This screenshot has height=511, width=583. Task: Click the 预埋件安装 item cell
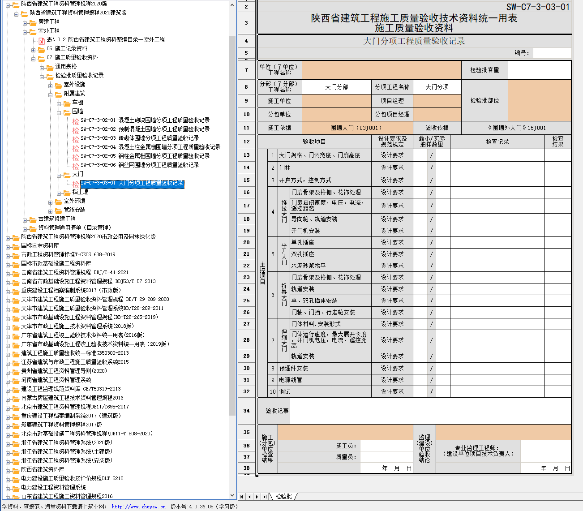tap(325, 368)
